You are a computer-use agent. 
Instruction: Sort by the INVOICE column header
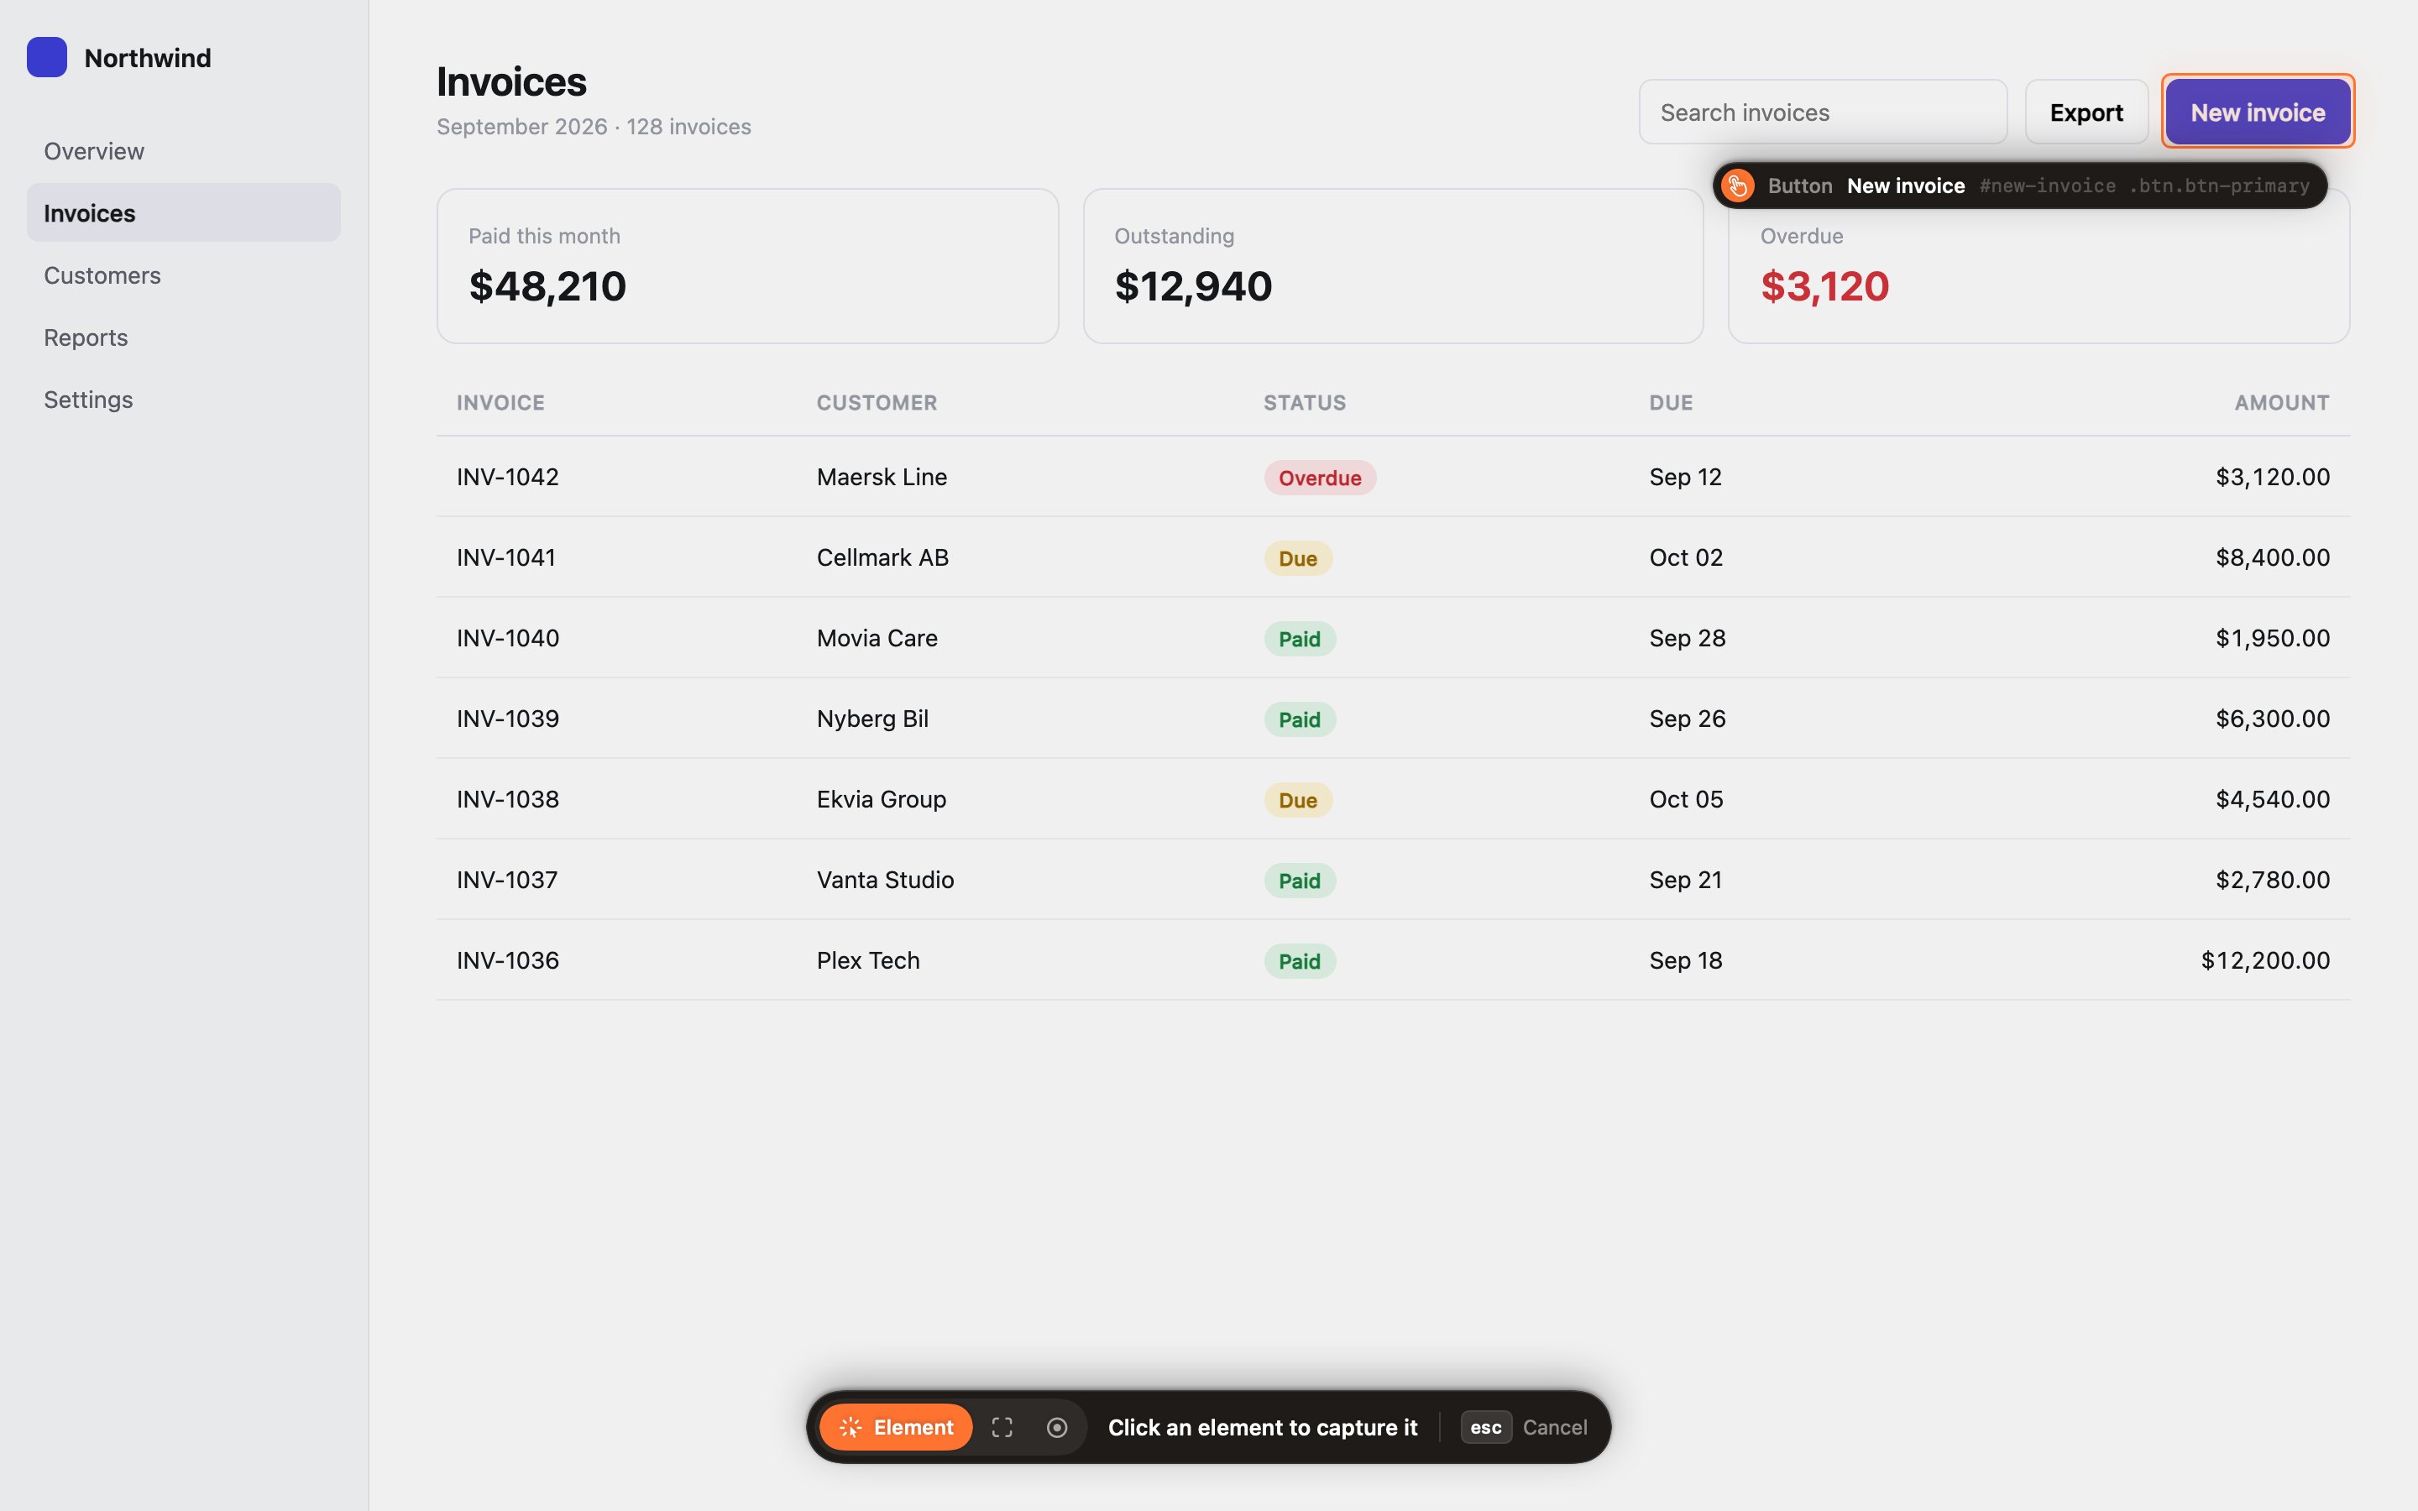click(x=500, y=403)
